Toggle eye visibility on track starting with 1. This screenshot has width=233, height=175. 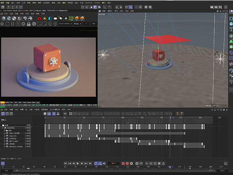tap(28, 133)
